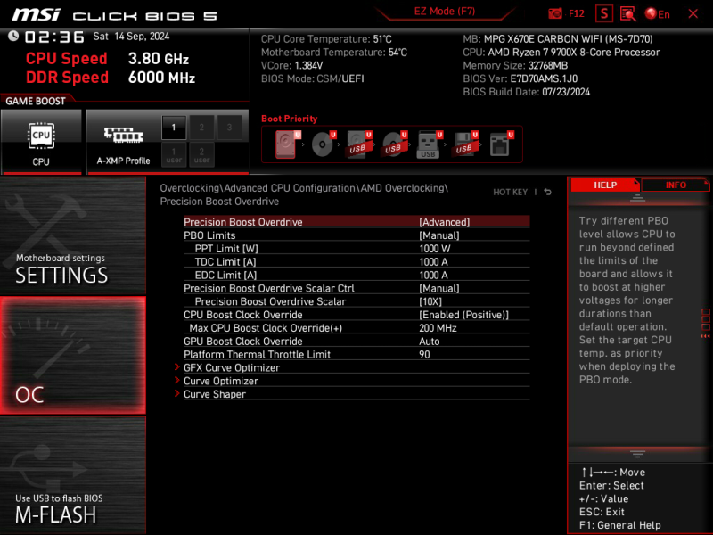Screen dimensions: 713x535
Task: Open the Precision Boost Overdrive [Advanced] dropdown
Action: pyautogui.click(x=444, y=222)
